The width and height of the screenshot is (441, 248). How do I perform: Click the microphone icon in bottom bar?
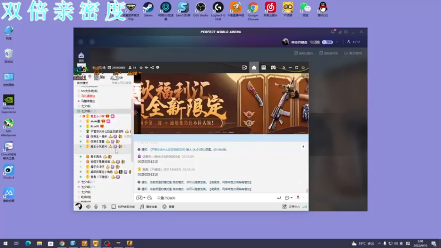(96, 207)
